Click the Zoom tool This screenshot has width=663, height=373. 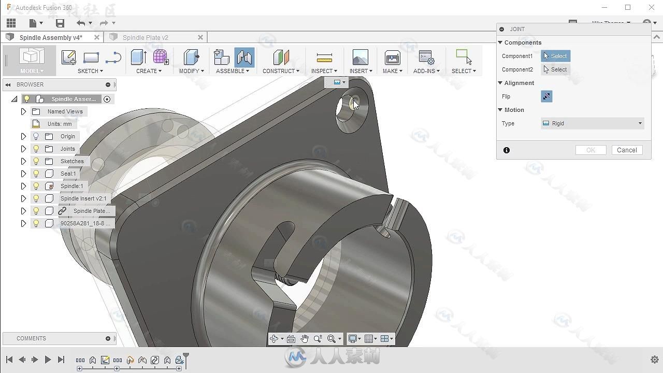click(318, 339)
